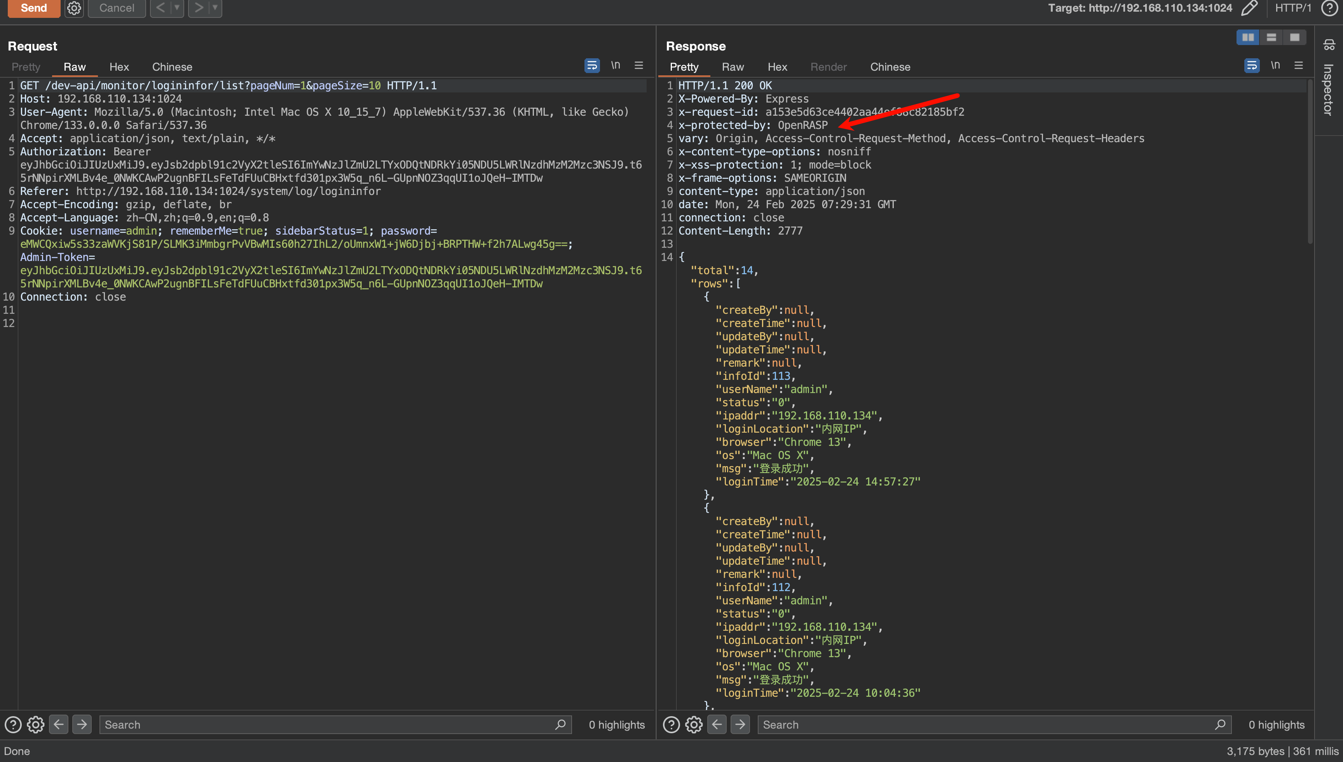
Task: Switch Response view to Hex tab
Action: [777, 67]
